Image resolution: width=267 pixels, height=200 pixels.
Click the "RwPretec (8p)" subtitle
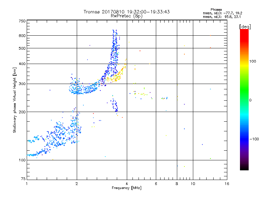coord(126,16)
